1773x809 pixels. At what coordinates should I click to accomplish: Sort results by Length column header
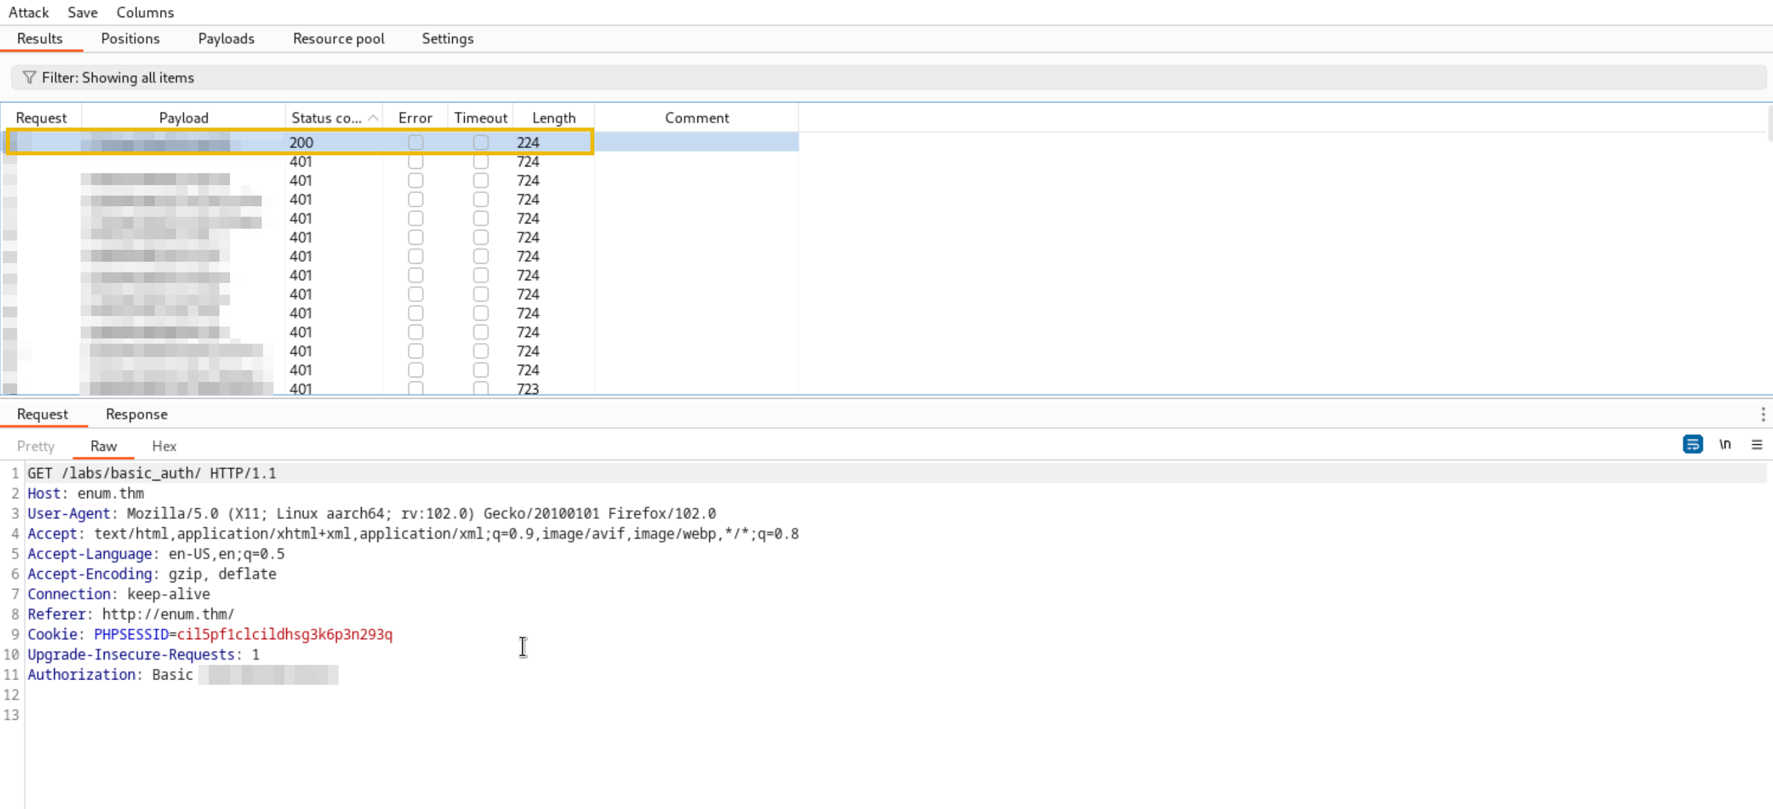[553, 118]
